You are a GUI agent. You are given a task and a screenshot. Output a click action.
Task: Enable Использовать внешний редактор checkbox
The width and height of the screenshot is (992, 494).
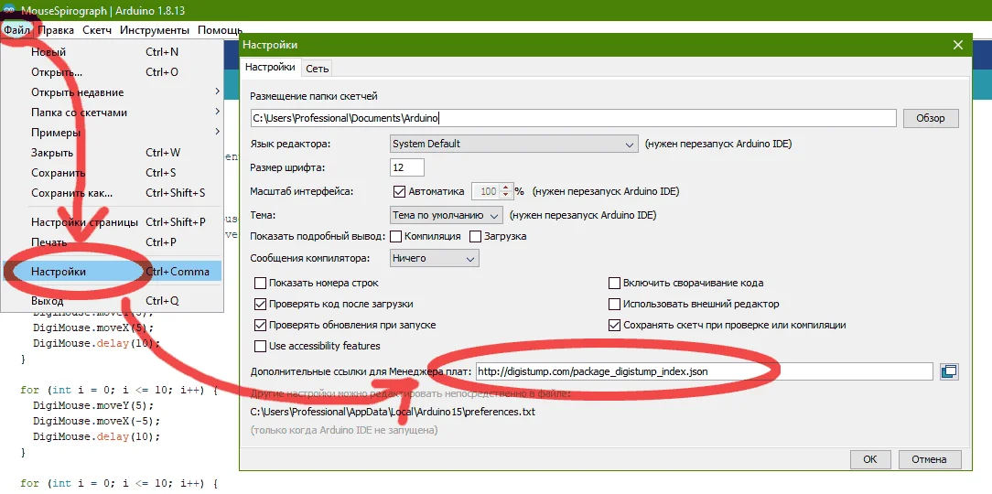[614, 305]
